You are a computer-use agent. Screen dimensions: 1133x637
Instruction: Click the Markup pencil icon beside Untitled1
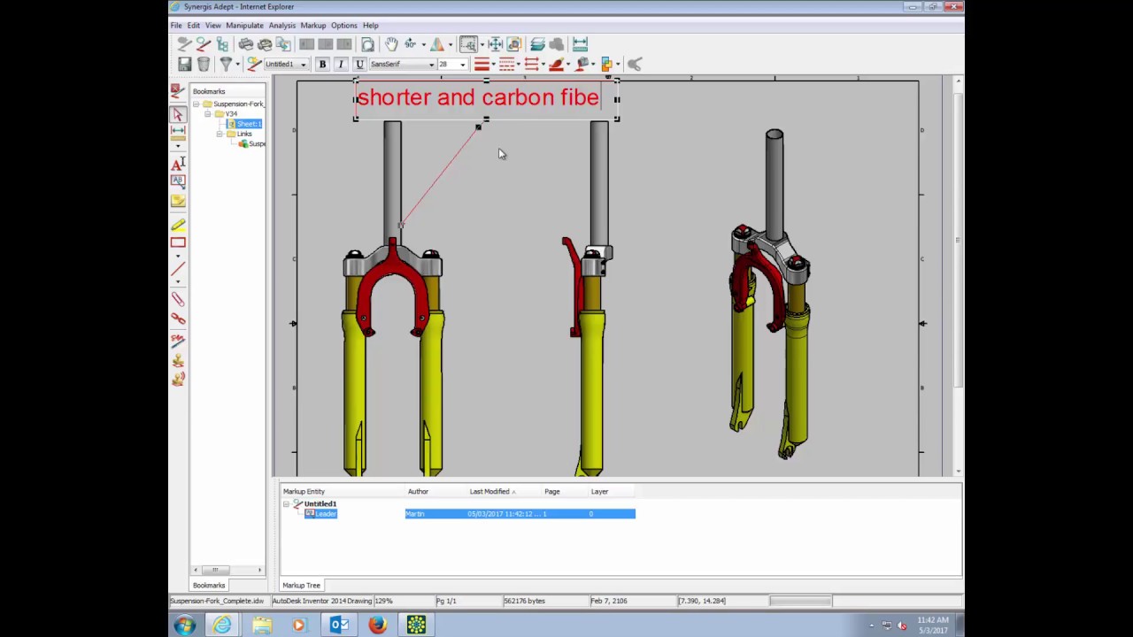click(x=254, y=64)
